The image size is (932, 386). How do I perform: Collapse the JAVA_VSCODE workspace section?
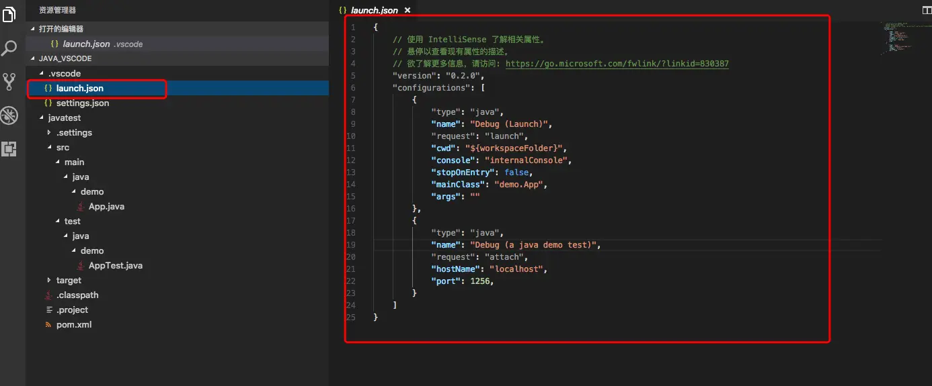(34, 58)
